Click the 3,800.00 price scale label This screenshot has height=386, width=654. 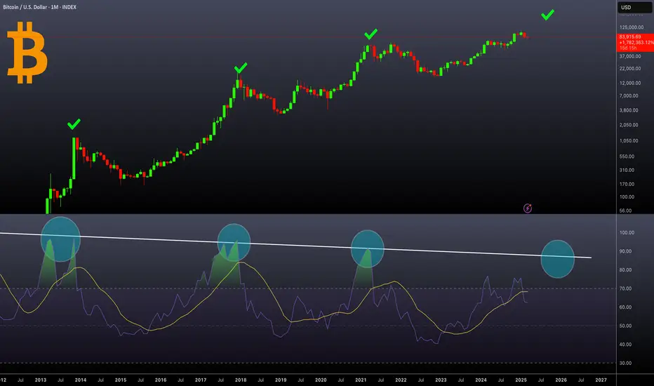(x=629, y=111)
